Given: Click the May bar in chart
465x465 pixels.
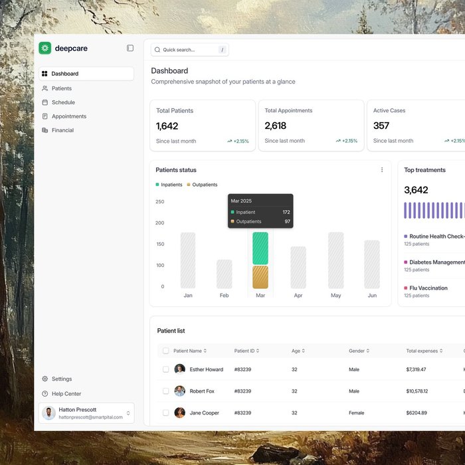Looking at the screenshot, I should [335, 260].
